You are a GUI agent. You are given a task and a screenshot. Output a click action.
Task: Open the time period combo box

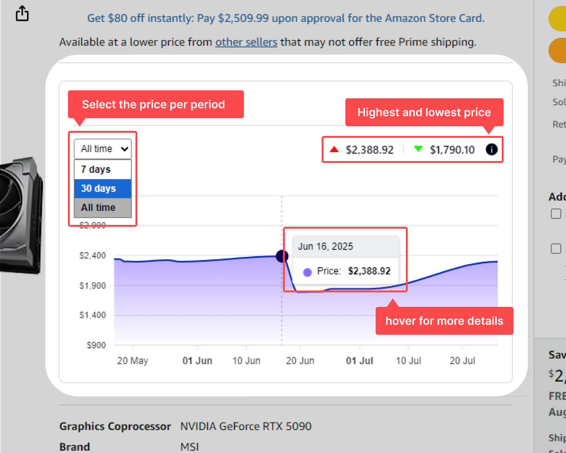(x=102, y=149)
